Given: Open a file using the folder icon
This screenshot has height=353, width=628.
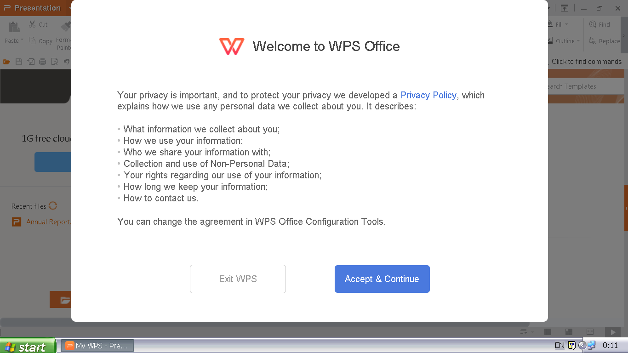Looking at the screenshot, I should tap(6, 61).
